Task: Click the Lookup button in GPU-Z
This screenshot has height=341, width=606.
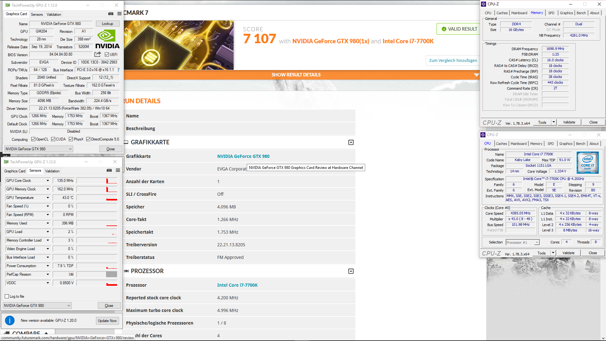Action: [x=107, y=24]
